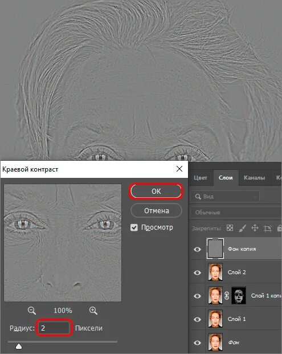Hide the Фон background layer

[x=197, y=343]
